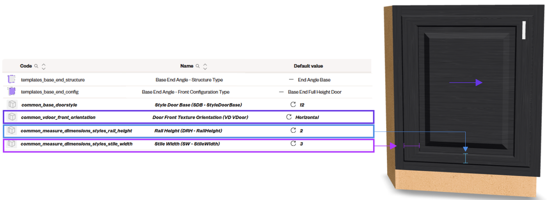548x200 pixels.
Task: Click the white door handle on cabinet
Action: pyautogui.click(x=525, y=30)
